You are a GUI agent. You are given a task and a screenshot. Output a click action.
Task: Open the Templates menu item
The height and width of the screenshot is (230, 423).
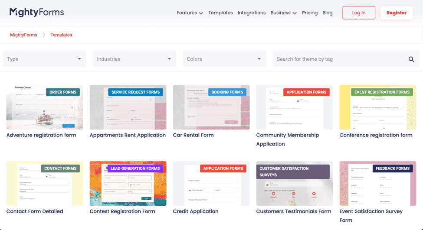(x=220, y=13)
